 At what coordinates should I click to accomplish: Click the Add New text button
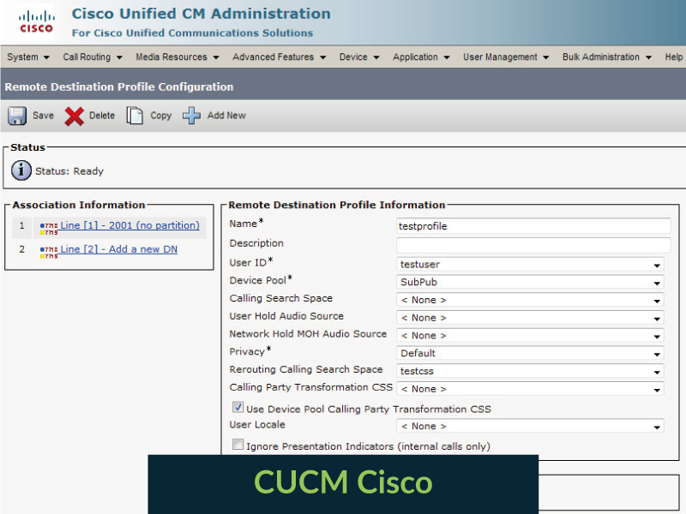[226, 116]
